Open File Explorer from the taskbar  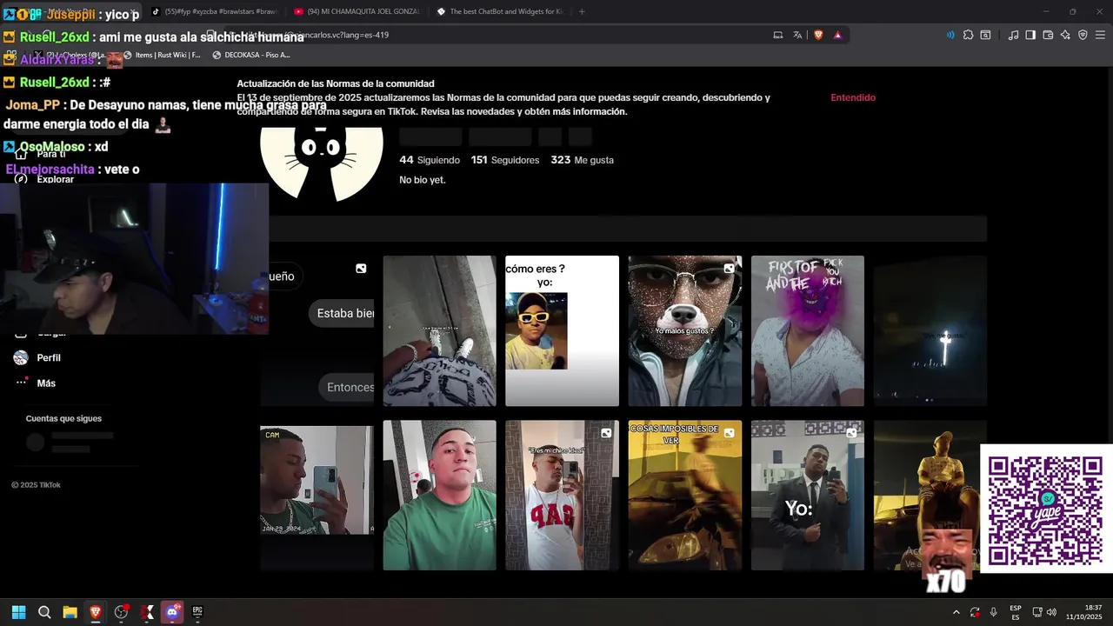coord(70,612)
